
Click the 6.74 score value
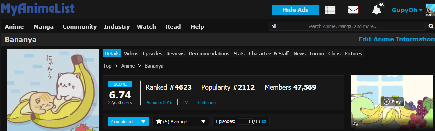(120, 95)
